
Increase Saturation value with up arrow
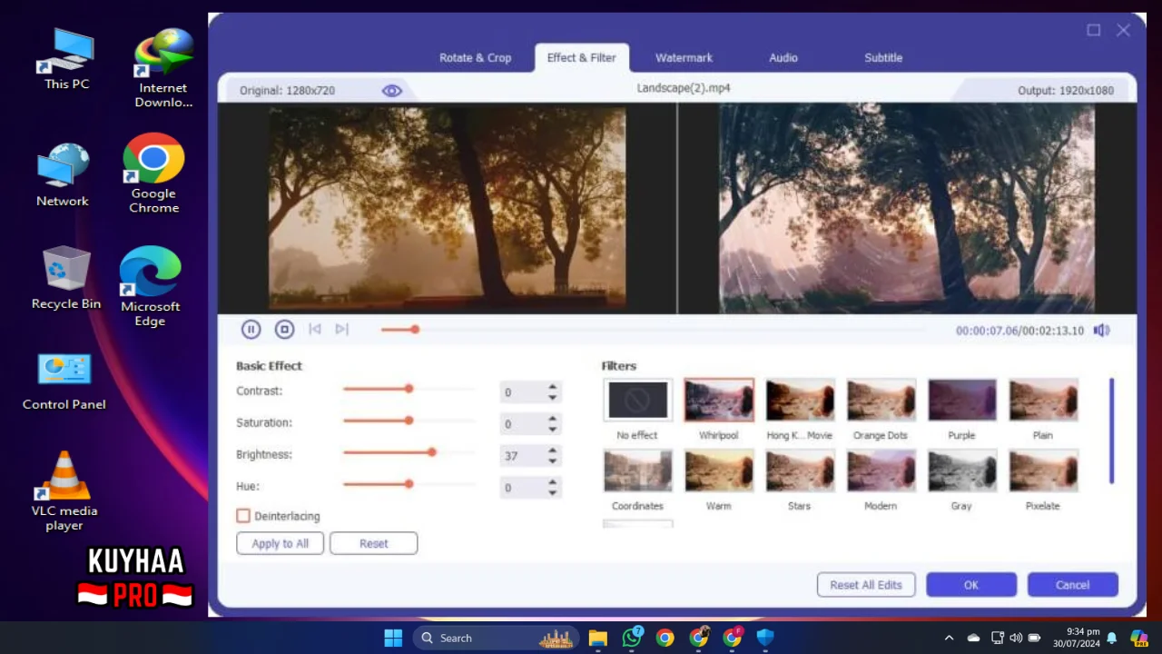click(552, 419)
